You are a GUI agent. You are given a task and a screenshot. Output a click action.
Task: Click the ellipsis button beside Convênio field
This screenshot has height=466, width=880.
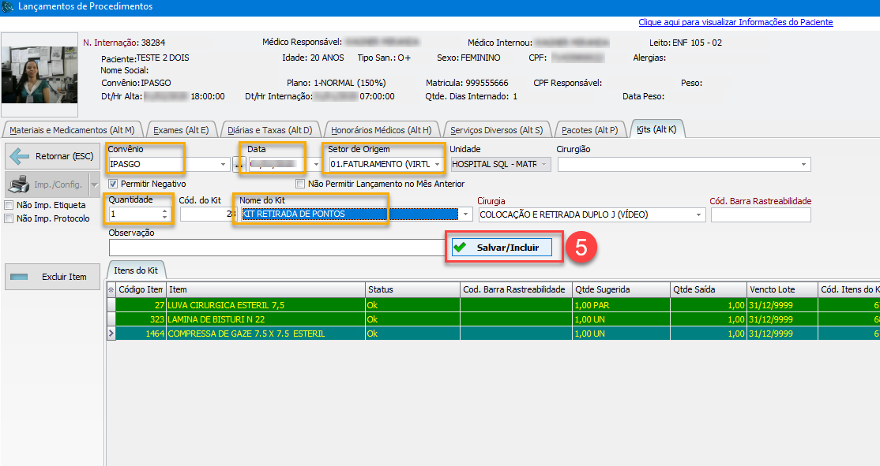(x=239, y=164)
